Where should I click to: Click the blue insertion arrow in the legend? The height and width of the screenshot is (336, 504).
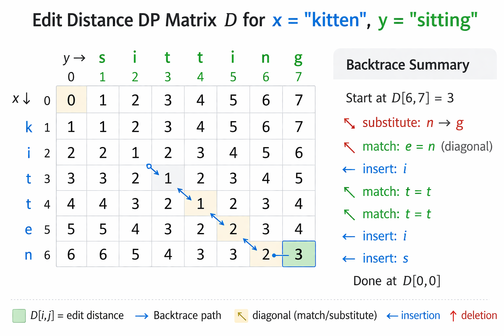[x=392, y=316]
